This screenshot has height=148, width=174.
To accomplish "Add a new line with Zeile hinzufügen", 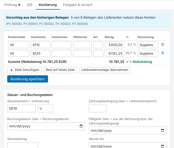I will [25, 70].
